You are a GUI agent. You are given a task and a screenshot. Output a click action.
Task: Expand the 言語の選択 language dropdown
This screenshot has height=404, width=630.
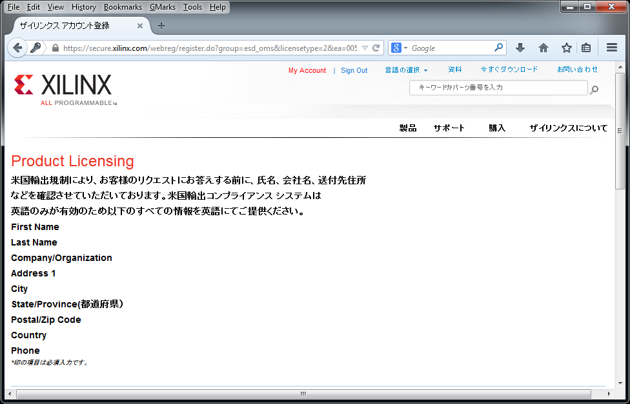click(406, 70)
